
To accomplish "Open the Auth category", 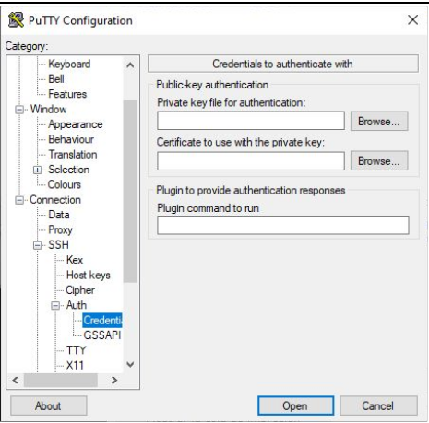I will (x=77, y=305).
